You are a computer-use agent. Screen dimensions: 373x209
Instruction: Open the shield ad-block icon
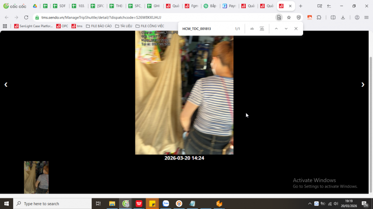(x=299, y=17)
